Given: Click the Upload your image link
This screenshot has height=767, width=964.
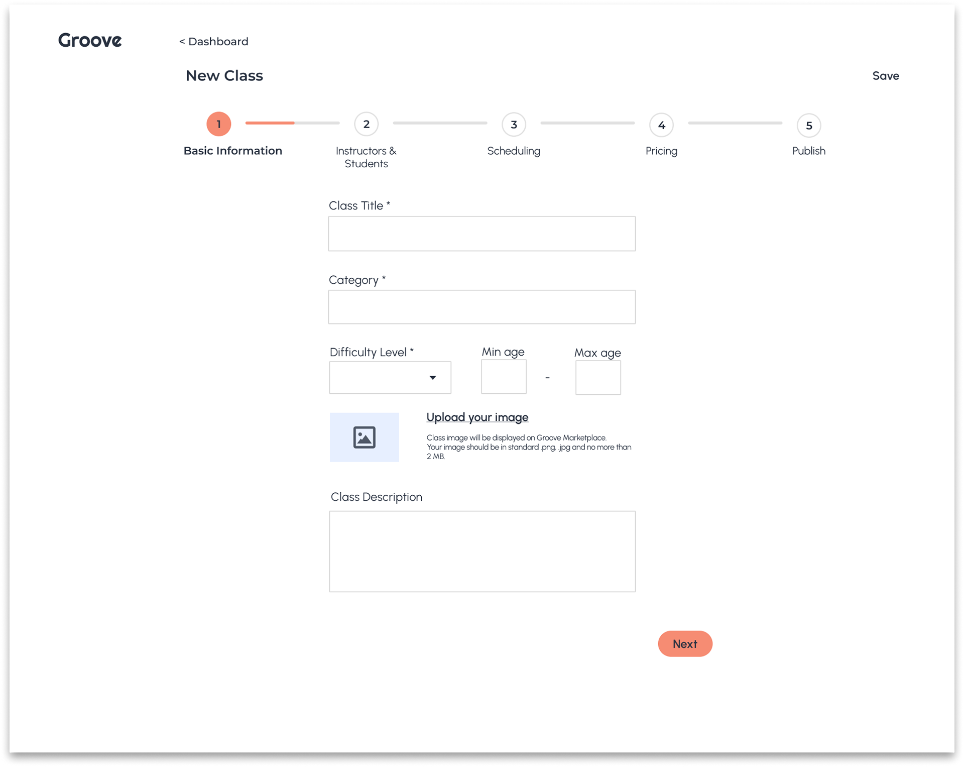Looking at the screenshot, I should pos(477,417).
